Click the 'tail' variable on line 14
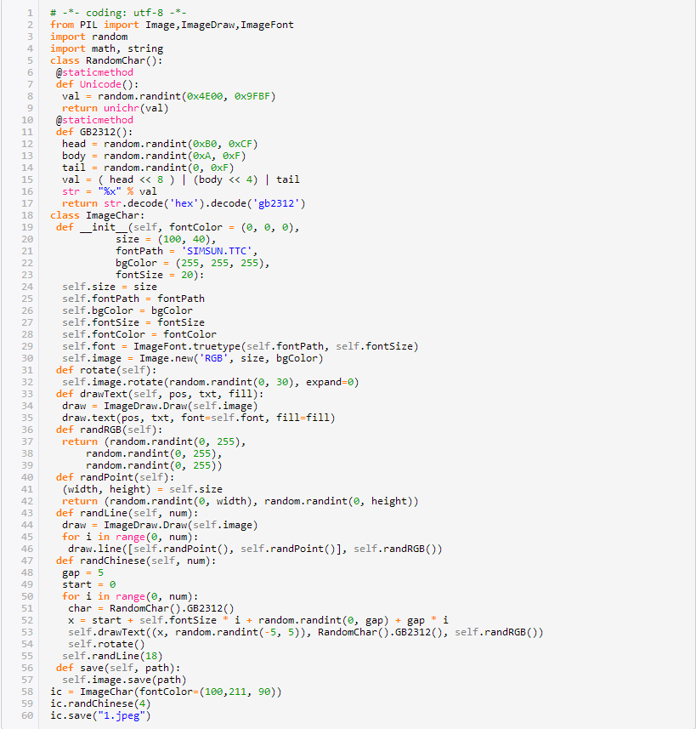 74,168
